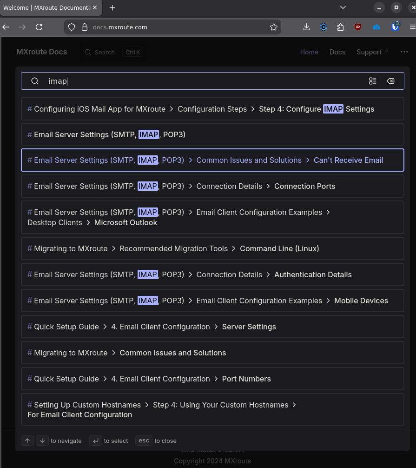Open result Port Numbers
Viewport: 416px width, 468px height.
[212, 379]
